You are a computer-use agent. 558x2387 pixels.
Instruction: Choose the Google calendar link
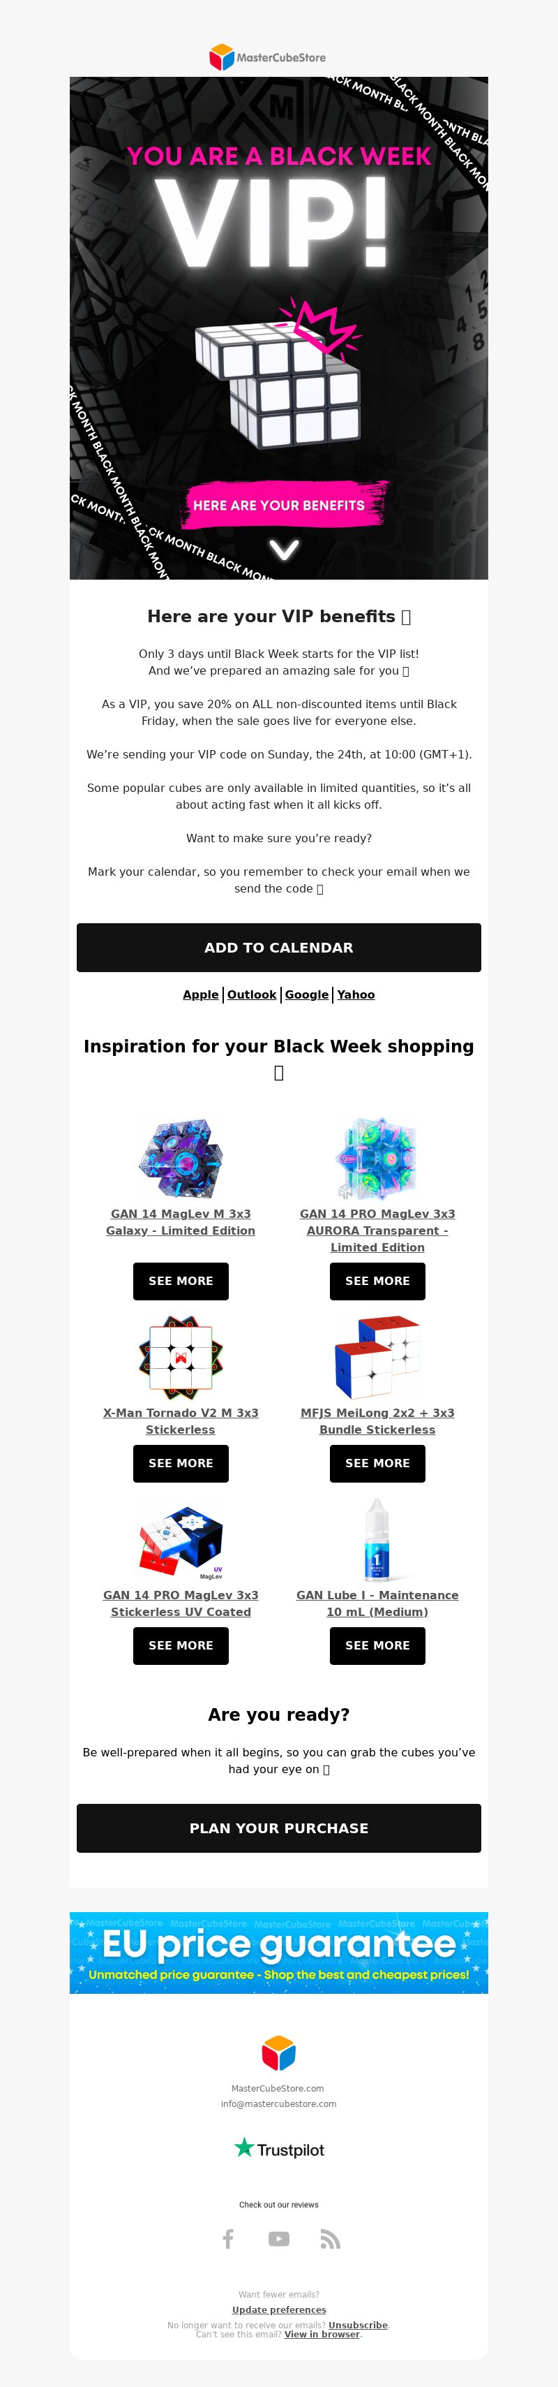pos(306,994)
